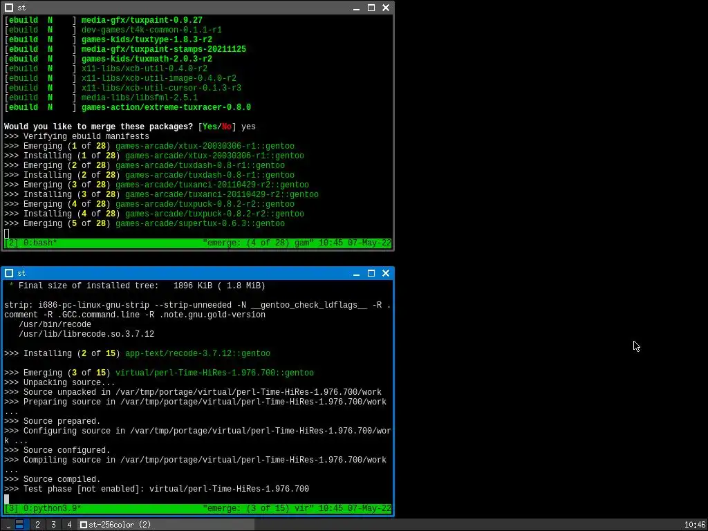Click Emerging (1 of 28) xtux line
The width and height of the screenshot is (708, 531).
pyautogui.click(x=149, y=147)
